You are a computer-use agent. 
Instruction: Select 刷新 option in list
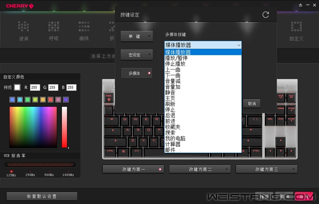coord(203,104)
